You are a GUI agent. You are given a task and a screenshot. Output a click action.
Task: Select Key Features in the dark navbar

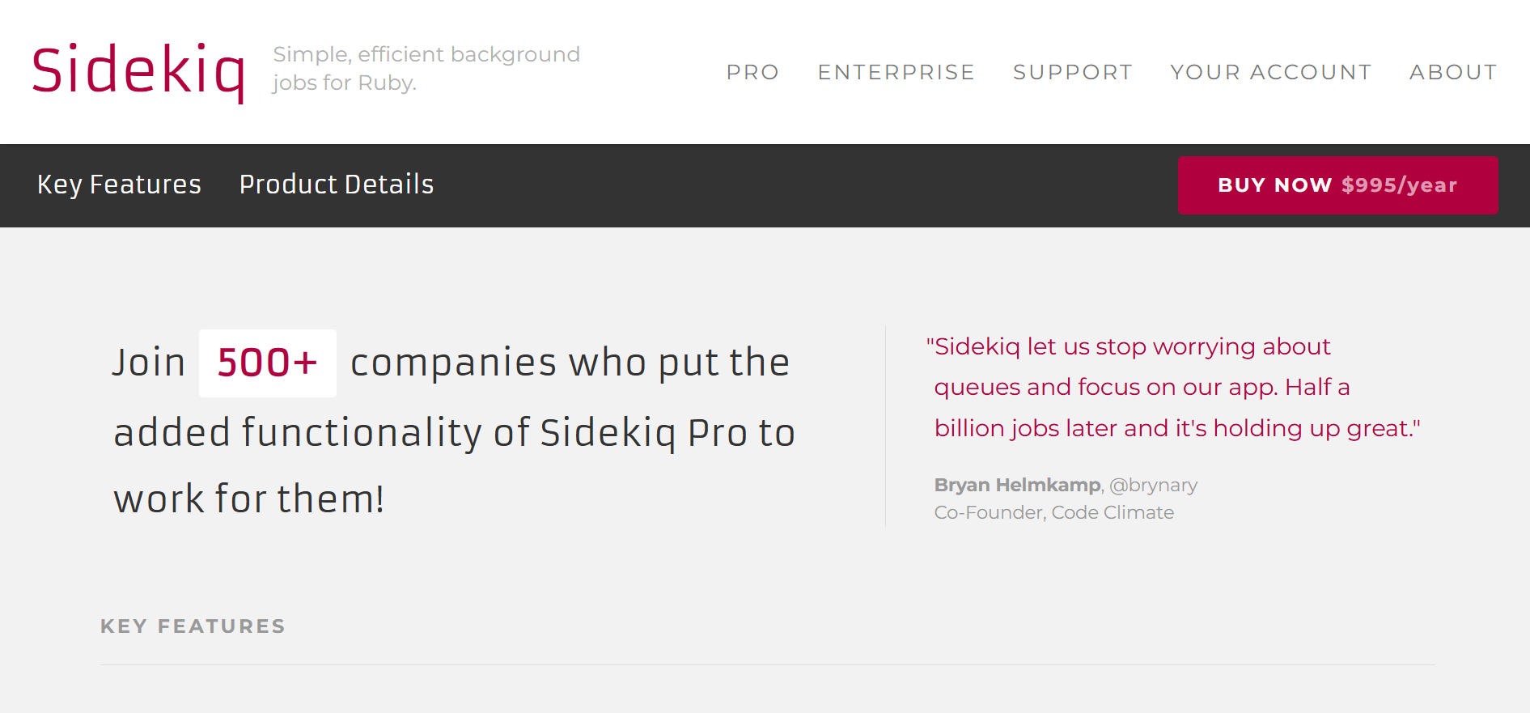118,185
